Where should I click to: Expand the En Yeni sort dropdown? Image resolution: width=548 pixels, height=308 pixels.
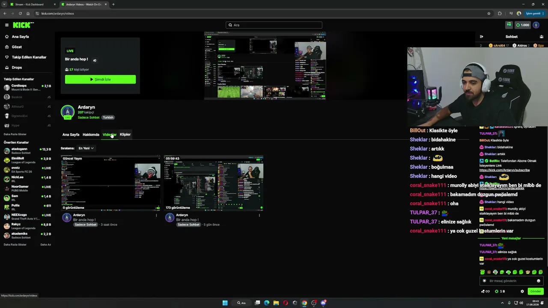coord(86,148)
